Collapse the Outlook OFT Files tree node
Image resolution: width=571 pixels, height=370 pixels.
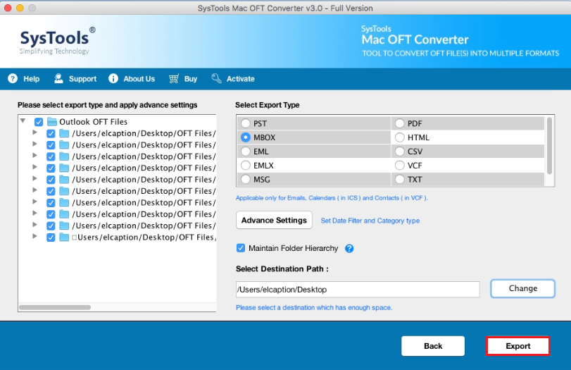tap(23, 121)
